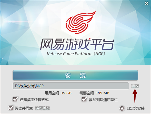Click the dark red arrow pointing at 更改

[135, 96]
